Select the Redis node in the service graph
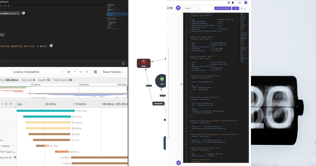 tap(144, 63)
